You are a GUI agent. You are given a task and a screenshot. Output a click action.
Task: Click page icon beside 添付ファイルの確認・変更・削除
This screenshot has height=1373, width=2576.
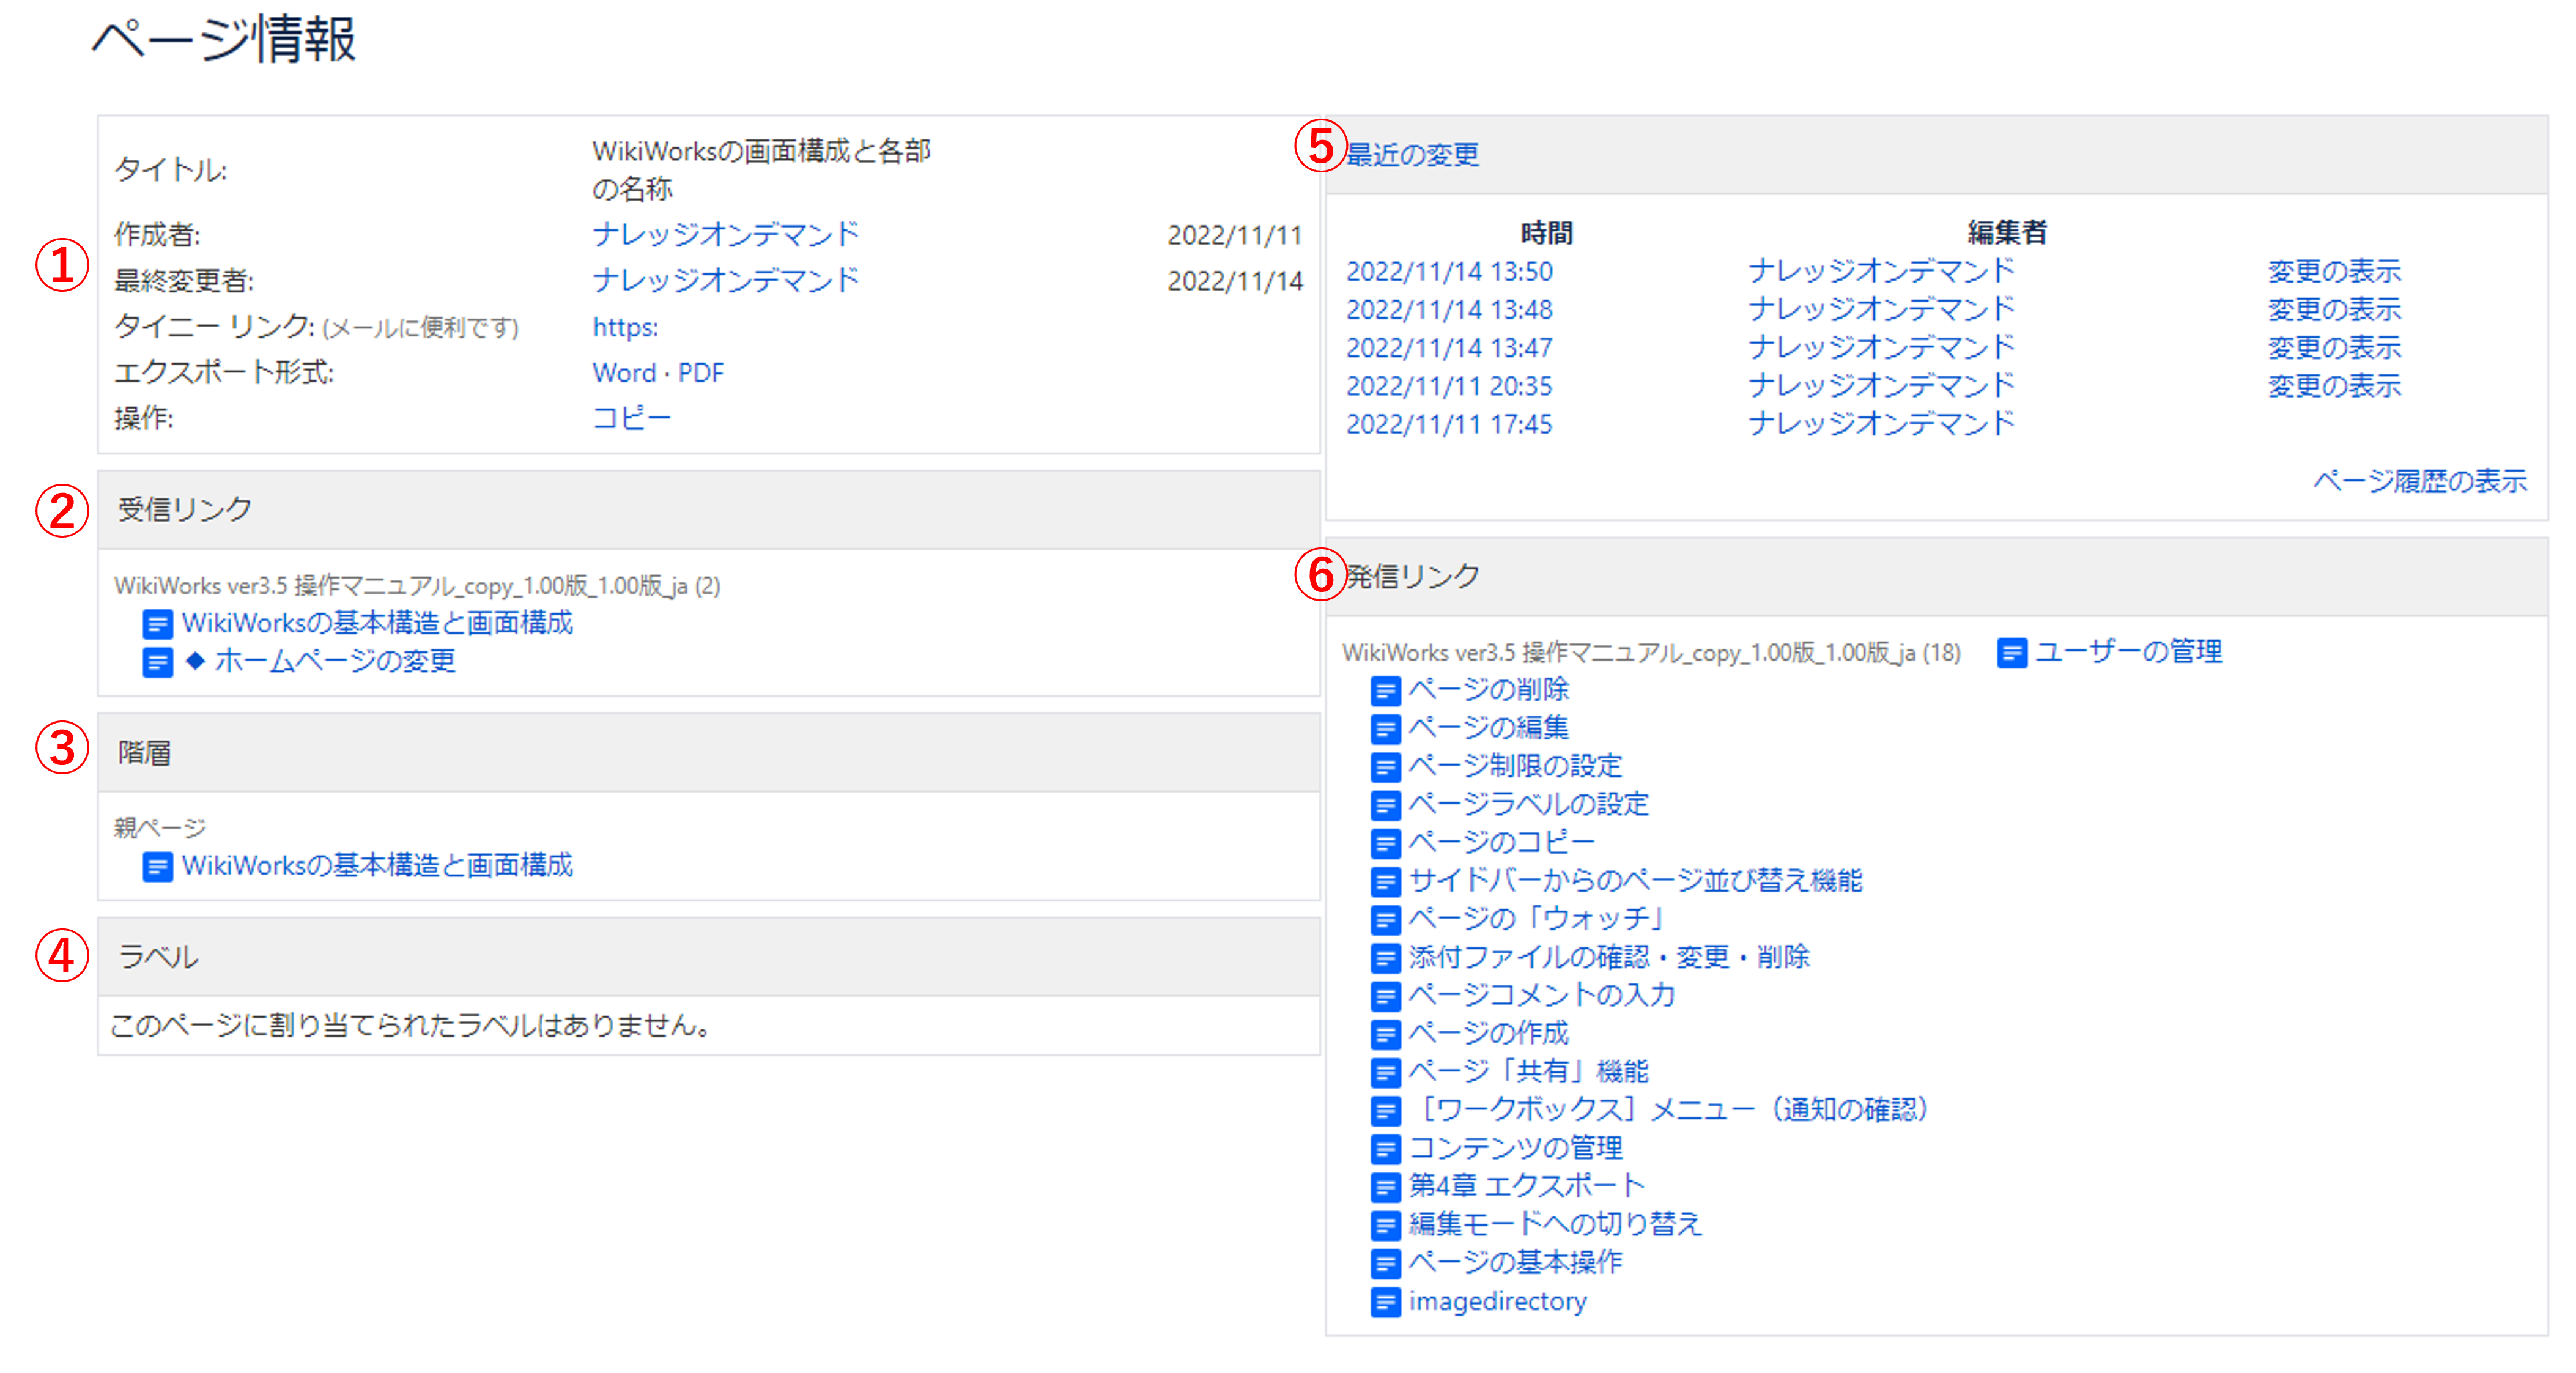coord(1385,958)
